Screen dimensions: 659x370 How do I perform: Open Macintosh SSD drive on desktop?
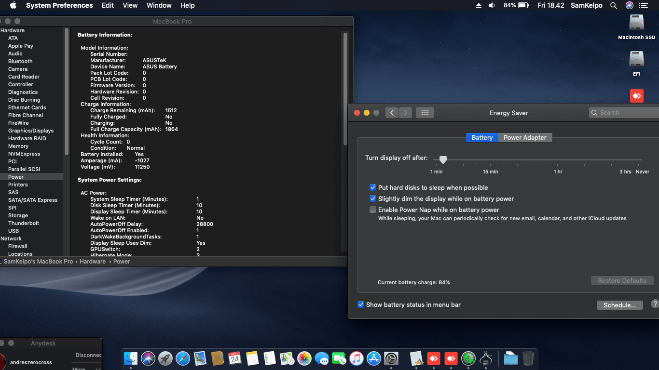pyautogui.click(x=637, y=23)
